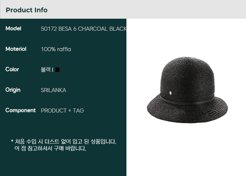Click the small logo pin on the hat

tap(170, 93)
